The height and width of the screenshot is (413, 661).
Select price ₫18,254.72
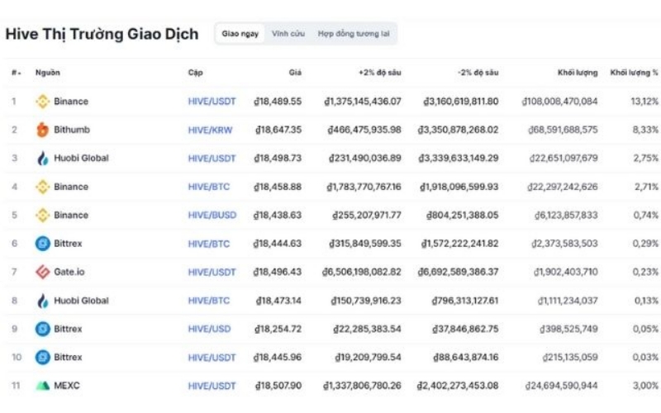click(x=278, y=329)
